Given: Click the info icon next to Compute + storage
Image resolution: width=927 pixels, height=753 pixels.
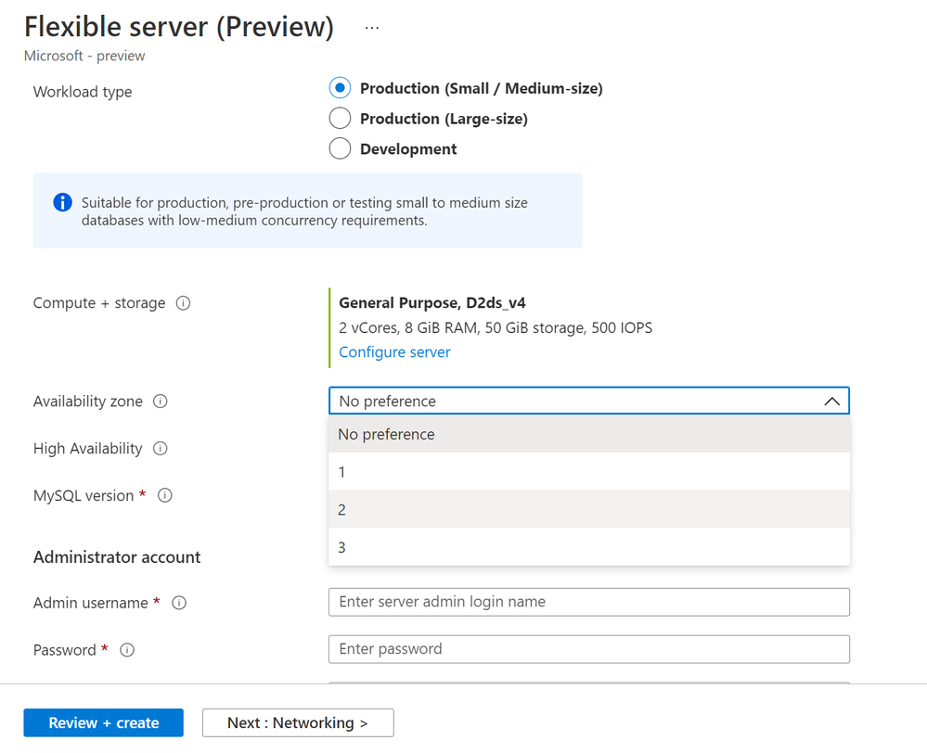Looking at the screenshot, I should pos(183,303).
